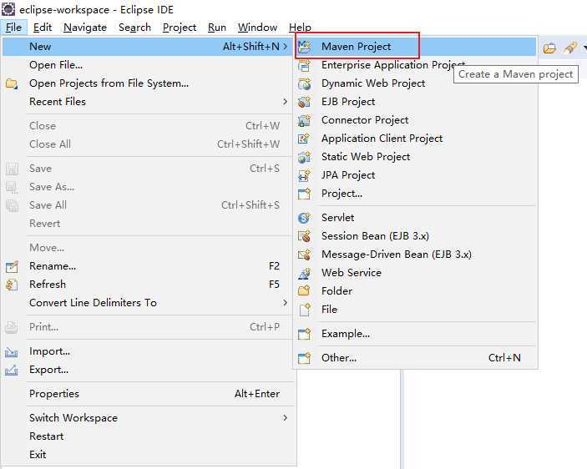Click the Dynamic Web Project globe icon
The image size is (587, 469).
coord(305,83)
